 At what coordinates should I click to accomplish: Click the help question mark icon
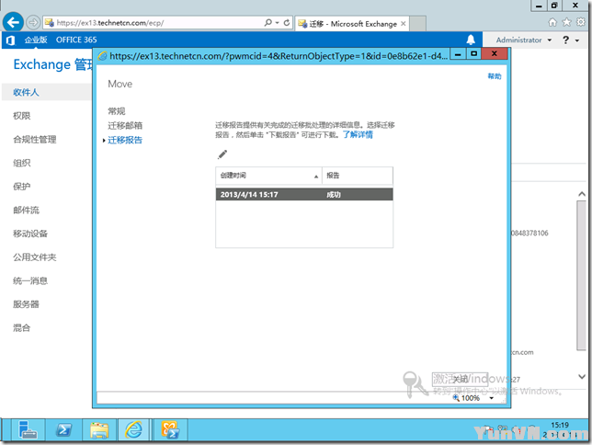click(565, 40)
